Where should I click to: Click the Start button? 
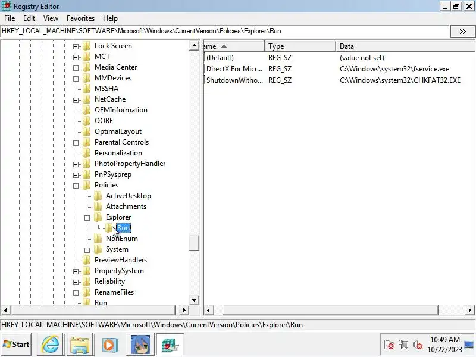(x=16, y=345)
